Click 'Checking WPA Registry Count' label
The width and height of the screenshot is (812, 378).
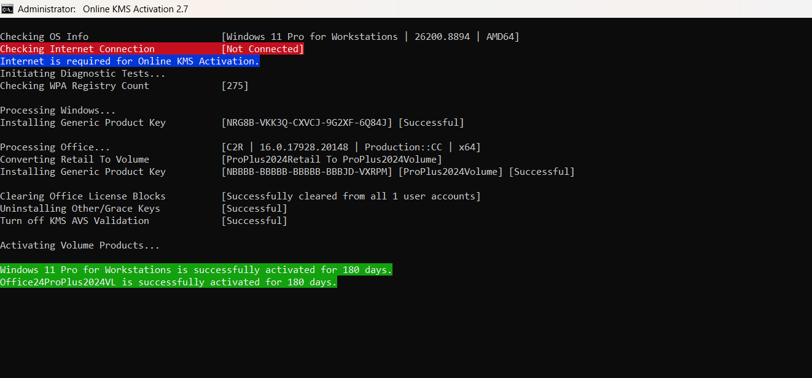[x=74, y=86]
